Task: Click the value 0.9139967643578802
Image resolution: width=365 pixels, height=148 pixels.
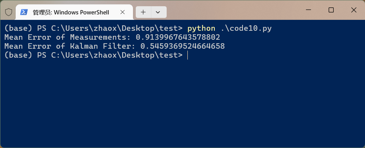Action: pyautogui.click(x=178, y=37)
